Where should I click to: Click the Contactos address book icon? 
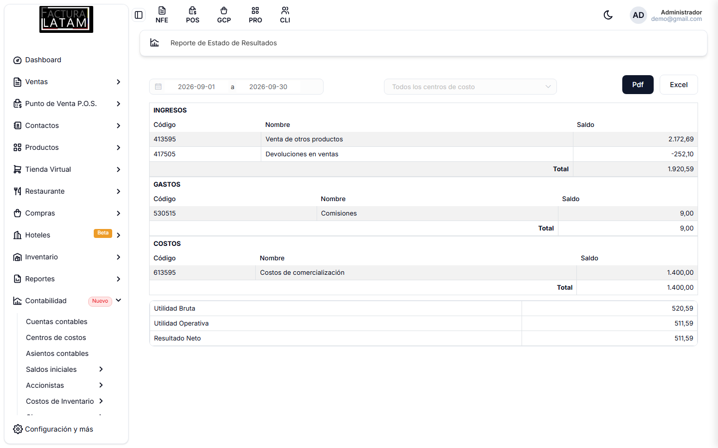[x=17, y=126]
